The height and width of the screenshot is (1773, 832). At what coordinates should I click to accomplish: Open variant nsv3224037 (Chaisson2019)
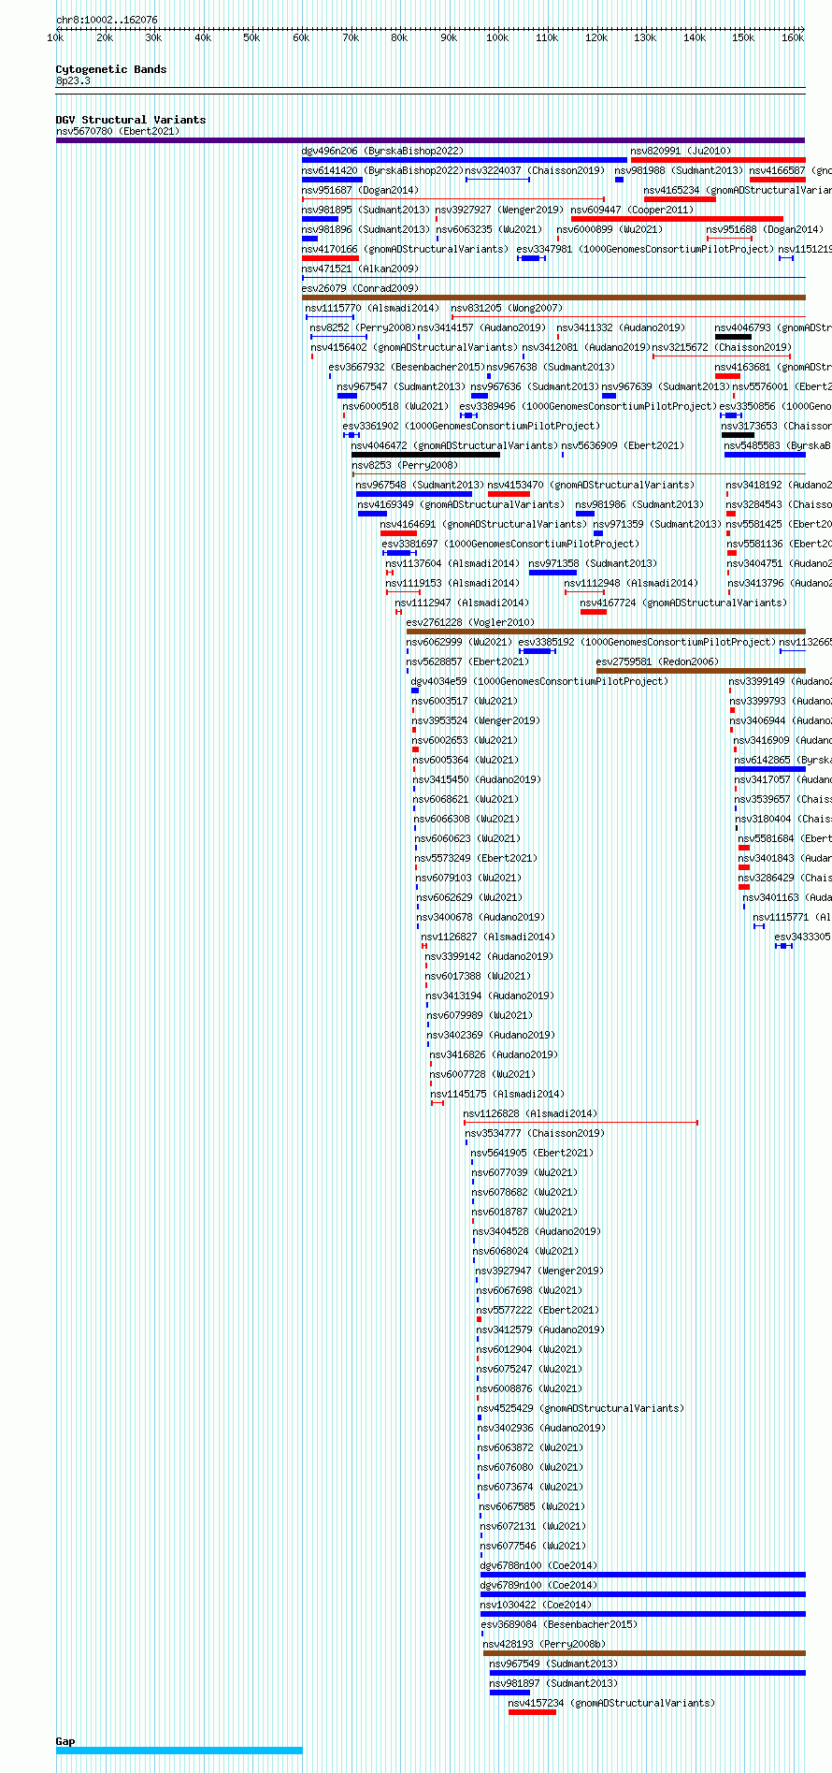536,170
